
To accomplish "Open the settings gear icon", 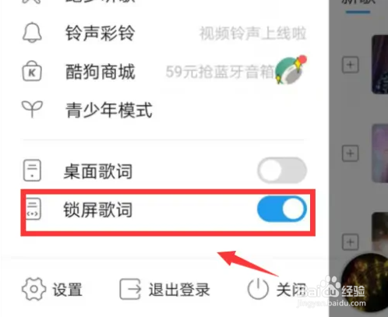I will (34, 289).
